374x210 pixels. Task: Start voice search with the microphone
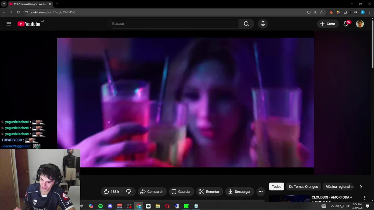point(263,24)
